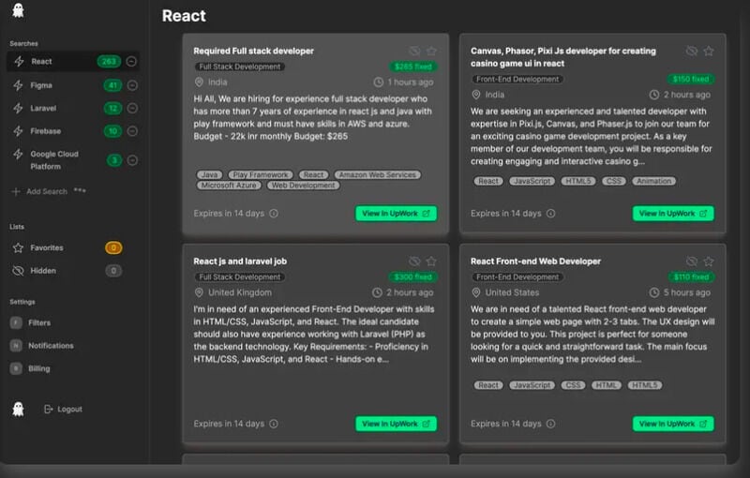Image resolution: width=750 pixels, height=478 pixels.
Task: Open the Hidden list
Action: pyautogui.click(x=43, y=271)
